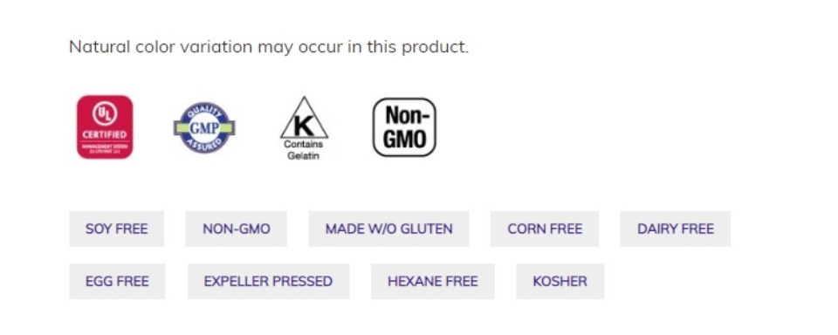Image resolution: width=838 pixels, height=335 pixels.
Task: Select the CORN FREE tag
Action: (x=545, y=229)
